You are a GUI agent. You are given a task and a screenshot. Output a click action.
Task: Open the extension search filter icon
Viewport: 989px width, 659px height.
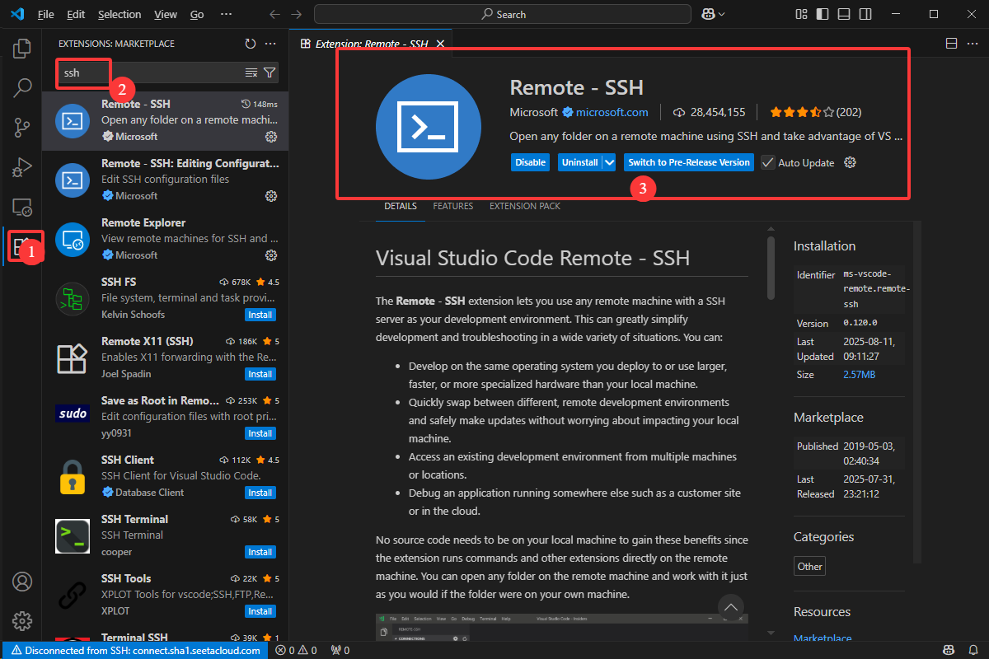coord(269,72)
